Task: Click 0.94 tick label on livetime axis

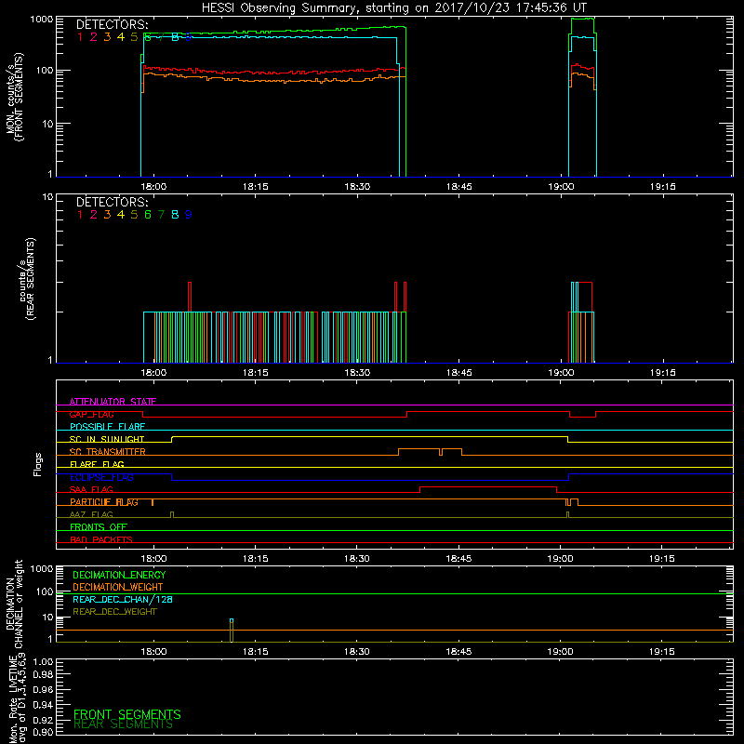Action: click(x=43, y=705)
